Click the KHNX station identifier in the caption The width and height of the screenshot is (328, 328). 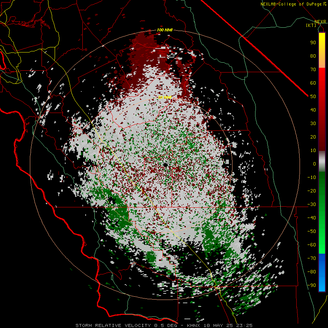coord(193,325)
